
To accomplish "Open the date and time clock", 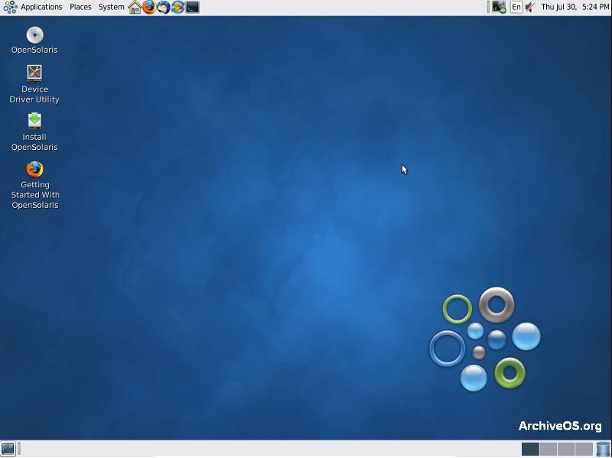I will click(575, 7).
